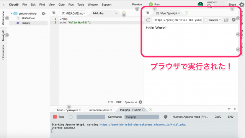Open the Navigate side panel

tap(3, 35)
